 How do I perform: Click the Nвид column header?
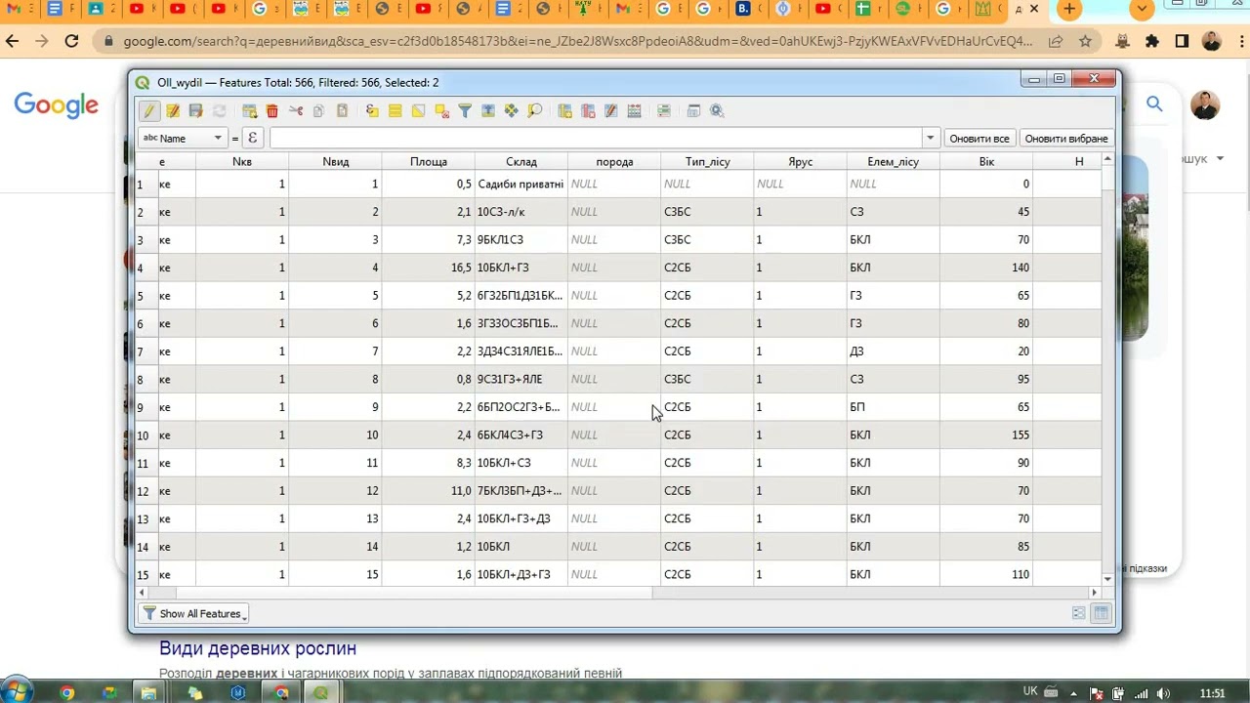(335, 162)
